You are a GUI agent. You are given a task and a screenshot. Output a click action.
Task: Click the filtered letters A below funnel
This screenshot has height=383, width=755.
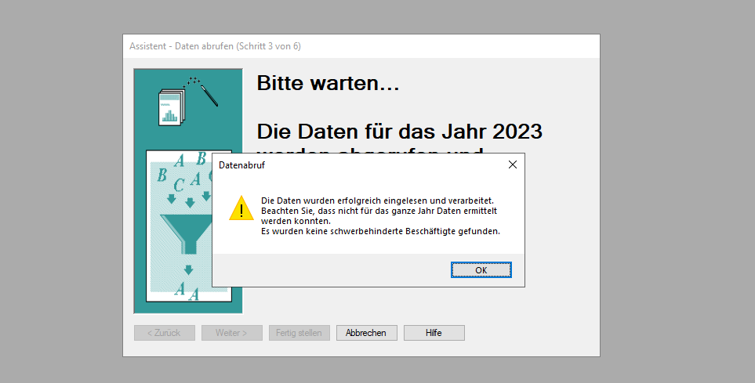pyautogui.click(x=187, y=291)
